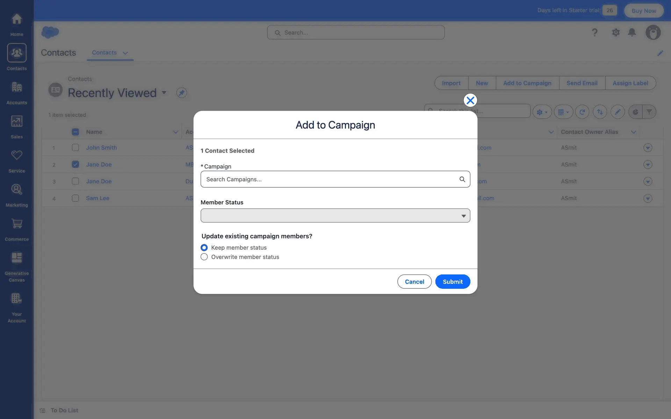The height and width of the screenshot is (419, 671).
Task: Uncheck the selected Jane Doe checkbox
Action: click(x=75, y=164)
